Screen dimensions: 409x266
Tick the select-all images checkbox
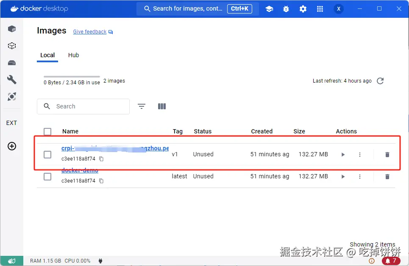coord(47,131)
